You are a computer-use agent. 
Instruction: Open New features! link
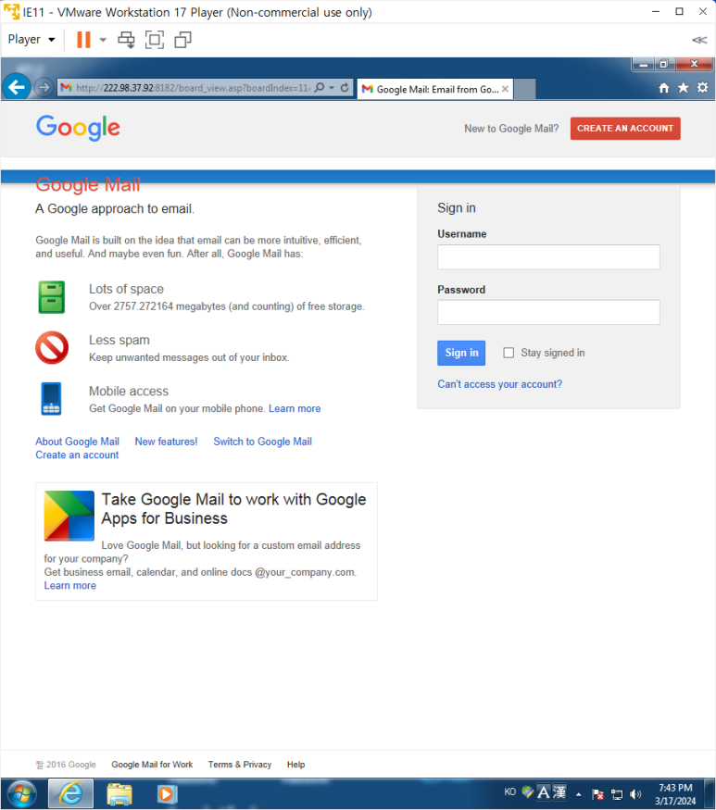(x=166, y=442)
